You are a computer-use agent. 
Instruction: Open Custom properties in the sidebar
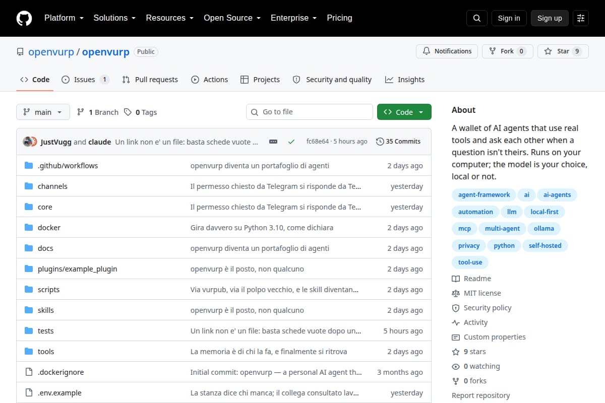[x=489, y=337]
